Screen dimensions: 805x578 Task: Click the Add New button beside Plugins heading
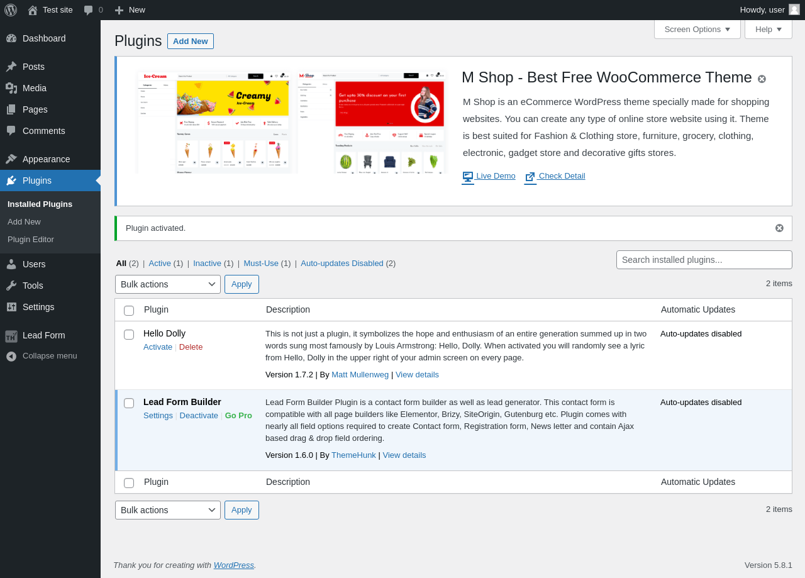[x=191, y=41]
